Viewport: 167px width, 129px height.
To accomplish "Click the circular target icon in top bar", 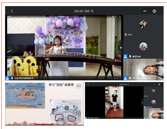I will (154, 11).
